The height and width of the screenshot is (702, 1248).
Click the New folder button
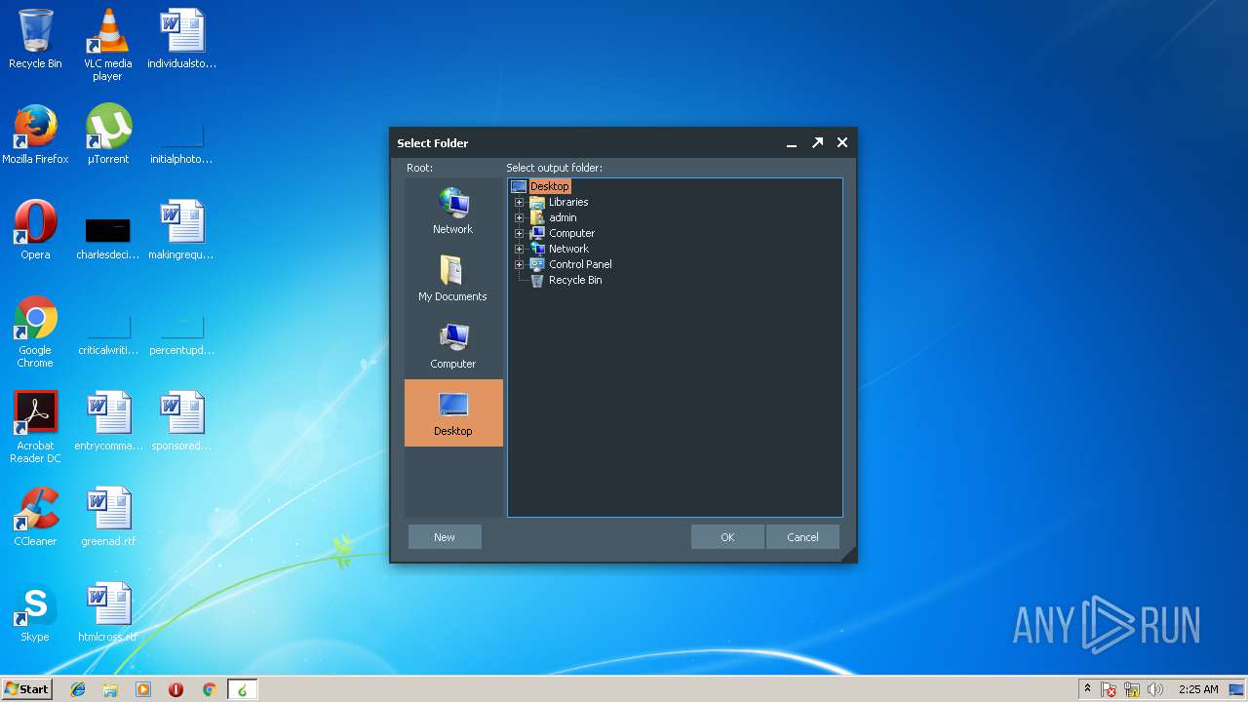click(x=445, y=537)
